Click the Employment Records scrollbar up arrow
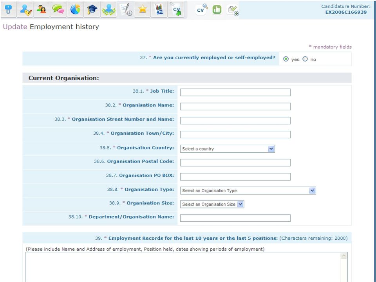376x282 pixels. click(x=343, y=256)
